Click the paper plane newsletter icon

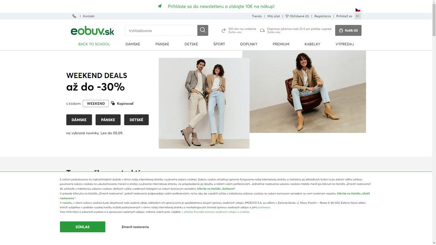[160, 6]
